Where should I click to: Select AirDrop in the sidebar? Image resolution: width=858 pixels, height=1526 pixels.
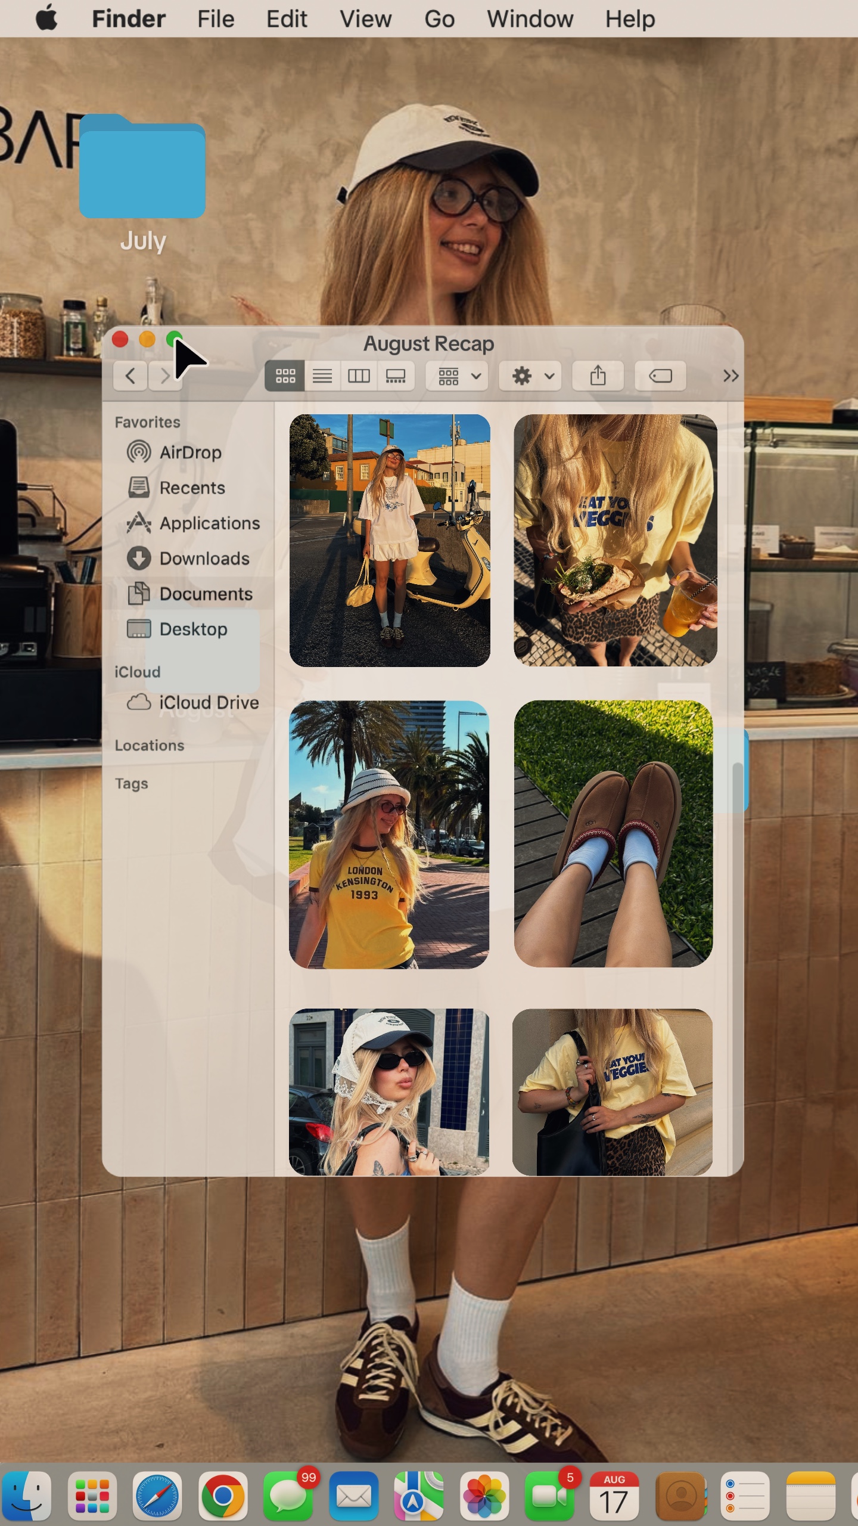pos(190,452)
